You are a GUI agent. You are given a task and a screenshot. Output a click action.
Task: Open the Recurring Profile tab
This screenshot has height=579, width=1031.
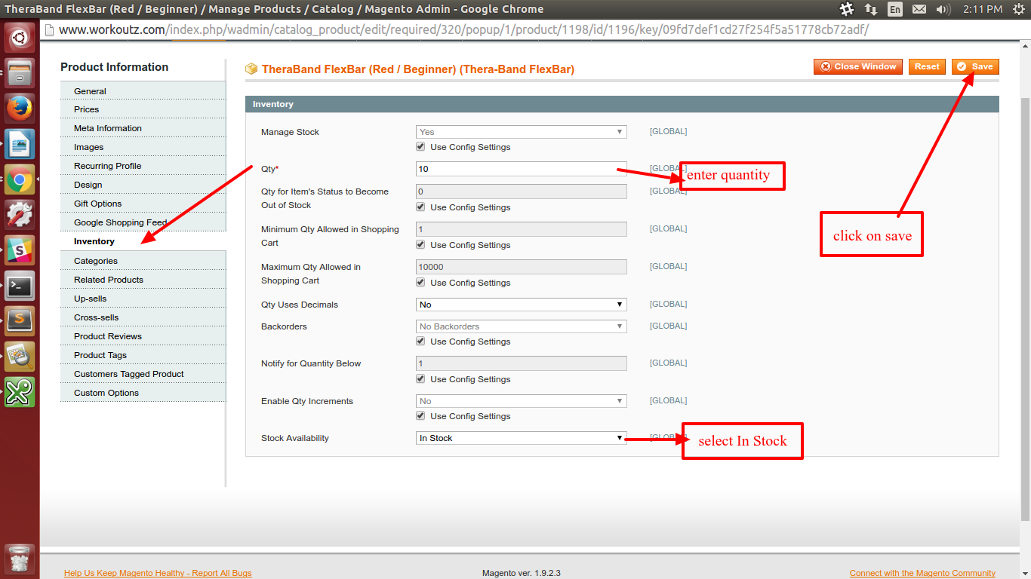coord(143,166)
